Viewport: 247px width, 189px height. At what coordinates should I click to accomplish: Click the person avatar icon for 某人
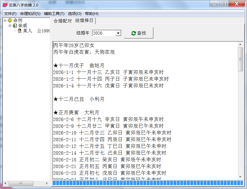[x=20, y=31]
